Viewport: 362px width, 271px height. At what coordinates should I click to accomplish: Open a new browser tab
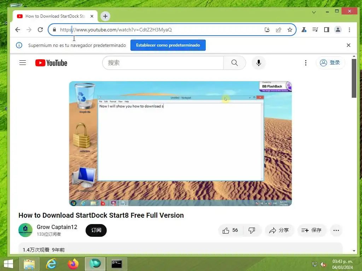point(105,16)
